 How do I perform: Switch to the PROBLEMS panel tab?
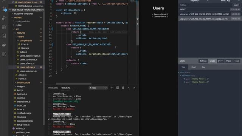(53, 88)
